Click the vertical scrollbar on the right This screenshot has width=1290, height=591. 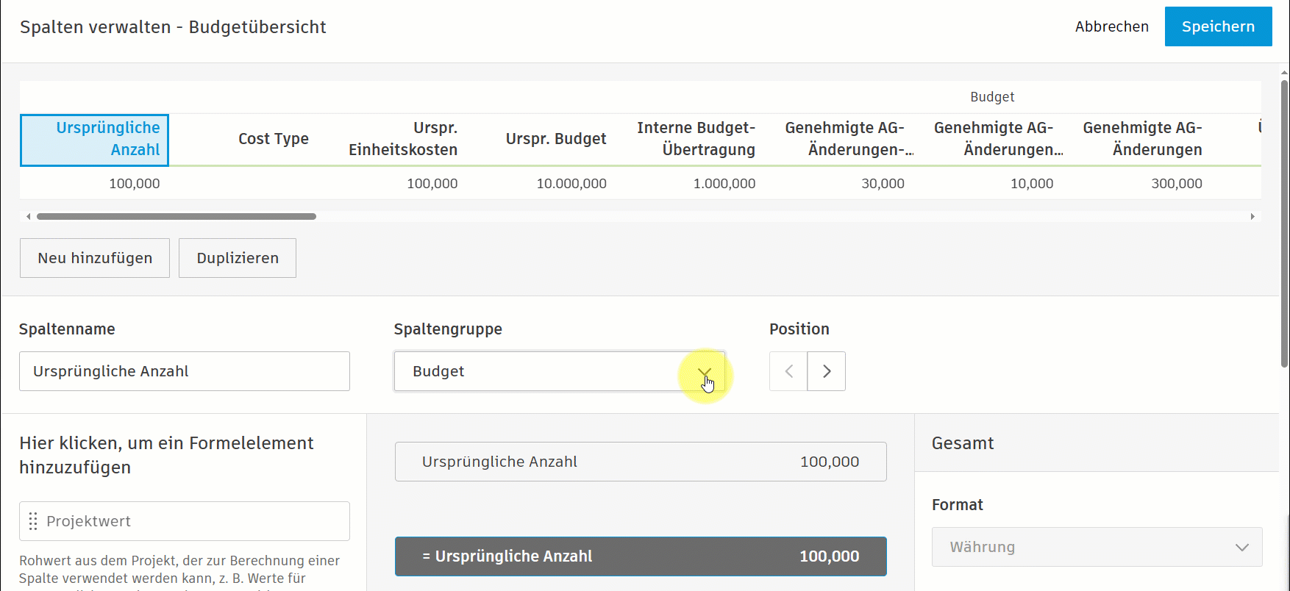point(1285,224)
